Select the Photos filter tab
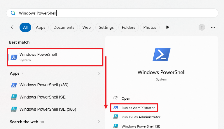Viewport: 224px width, 129px height. 150,27
